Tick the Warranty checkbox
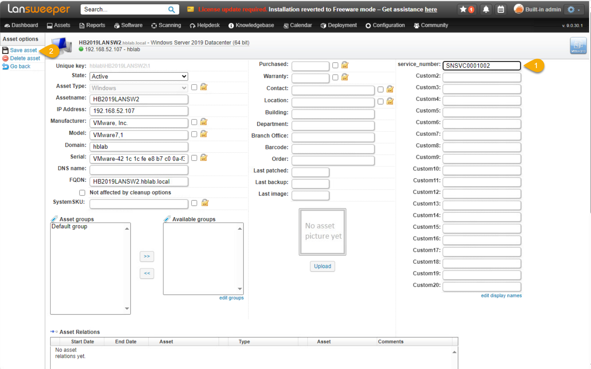The height and width of the screenshot is (369, 591). click(335, 77)
